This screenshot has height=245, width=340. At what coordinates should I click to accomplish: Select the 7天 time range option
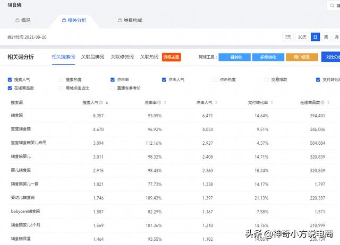click(x=287, y=37)
